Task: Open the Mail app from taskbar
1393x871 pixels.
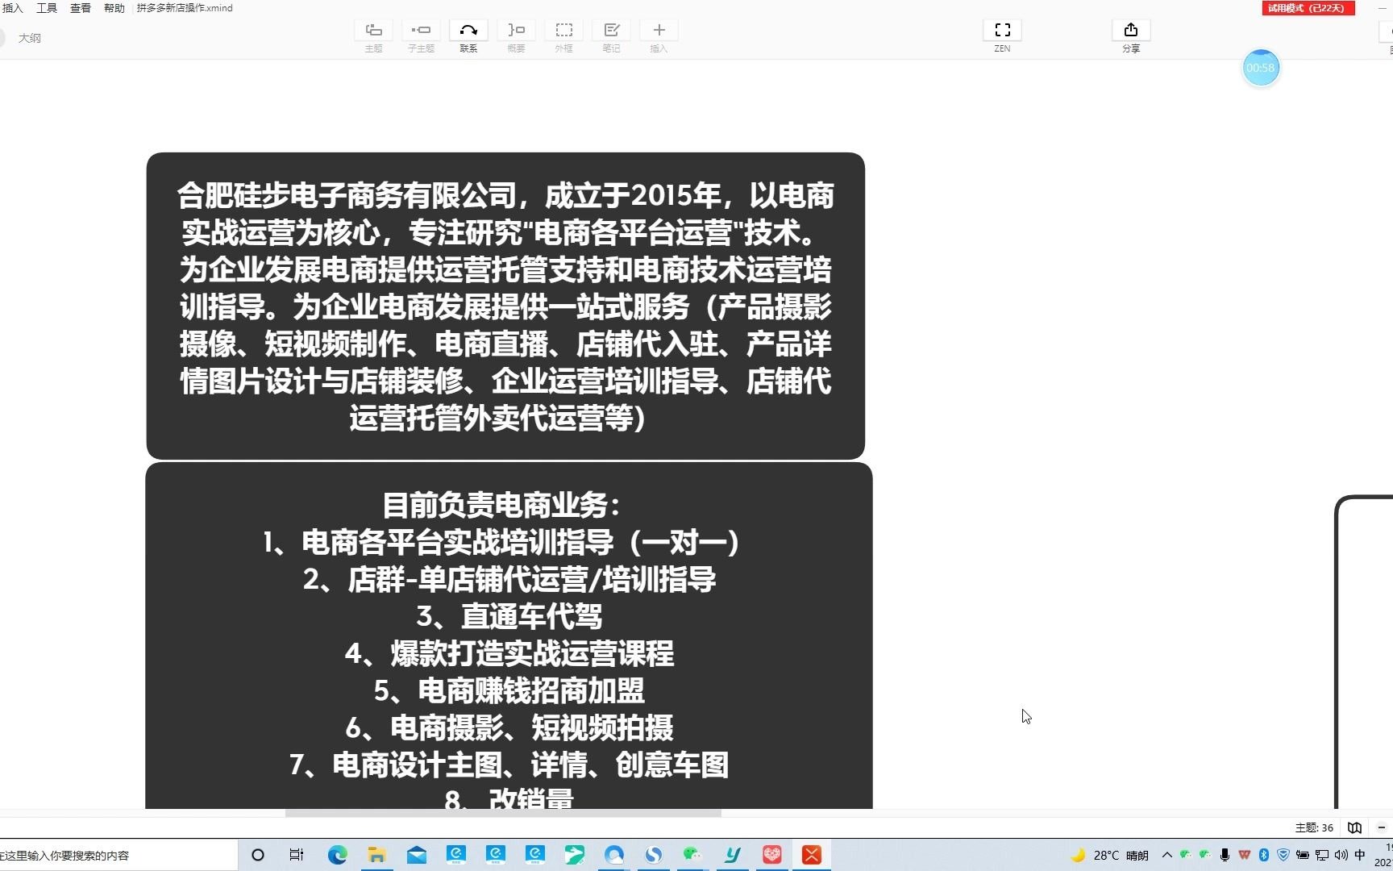Action: [417, 855]
